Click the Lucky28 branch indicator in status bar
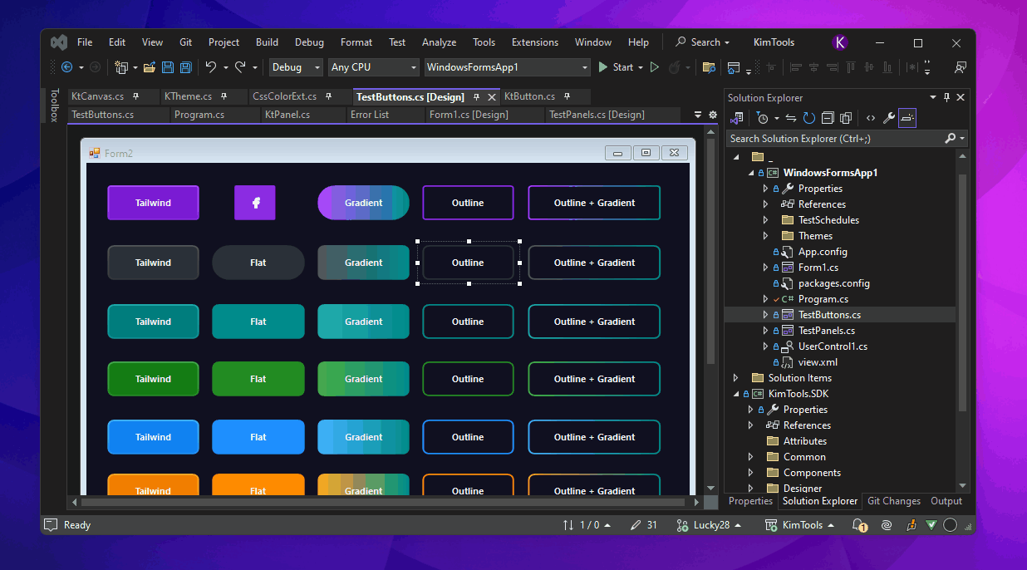Image resolution: width=1027 pixels, height=570 pixels. click(x=710, y=525)
